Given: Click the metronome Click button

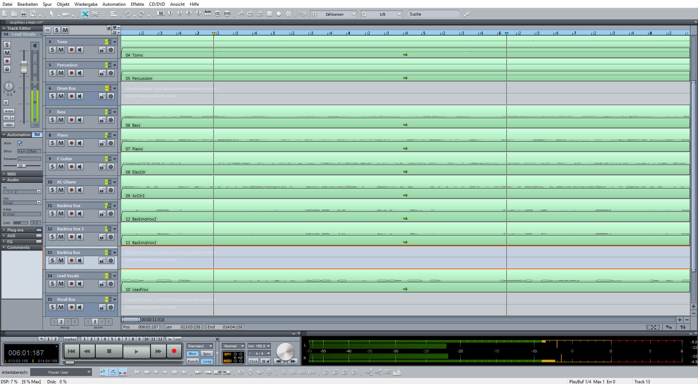Looking at the screenshot, I should [253, 361].
